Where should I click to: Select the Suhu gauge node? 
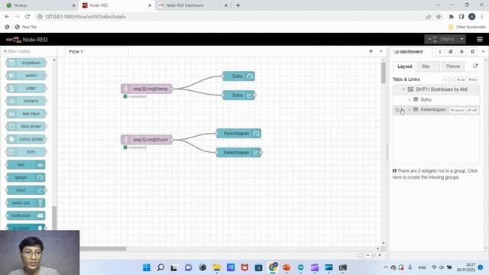pyautogui.click(x=238, y=76)
